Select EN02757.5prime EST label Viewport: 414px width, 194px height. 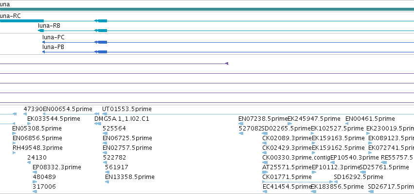[x=127, y=148]
